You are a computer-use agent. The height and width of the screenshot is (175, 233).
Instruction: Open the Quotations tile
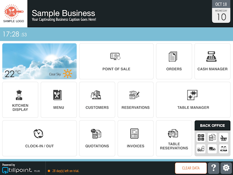(97, 138)
